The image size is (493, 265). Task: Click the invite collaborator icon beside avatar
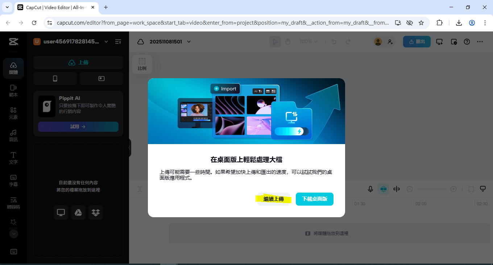[390, 42]
